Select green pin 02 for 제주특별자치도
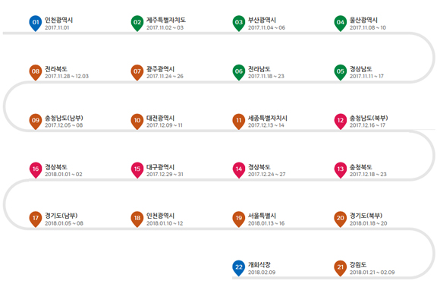 137,23
